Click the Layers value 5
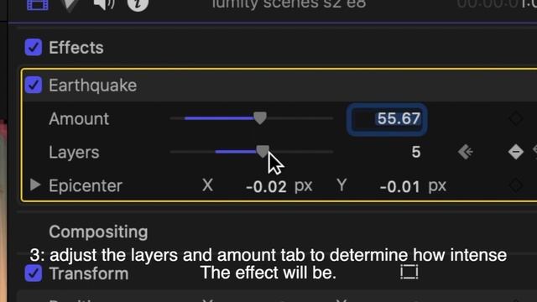537x302 pixels. point(416,152)
